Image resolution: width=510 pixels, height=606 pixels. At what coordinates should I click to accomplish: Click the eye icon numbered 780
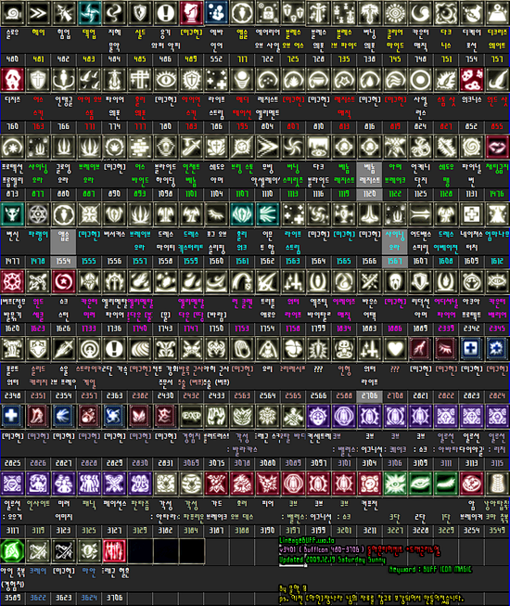click(166, 80)
